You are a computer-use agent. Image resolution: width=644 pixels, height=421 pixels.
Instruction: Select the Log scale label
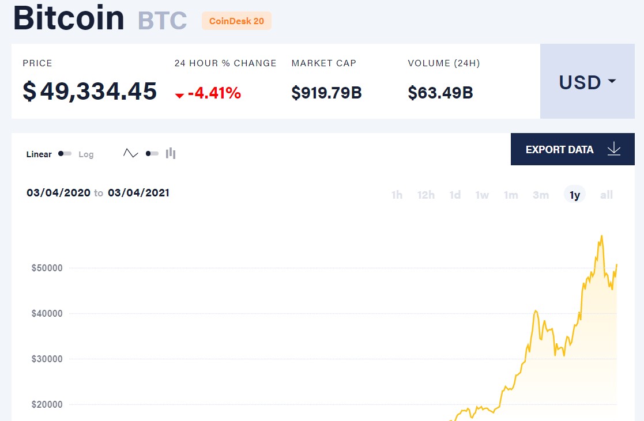click(86, 154)
